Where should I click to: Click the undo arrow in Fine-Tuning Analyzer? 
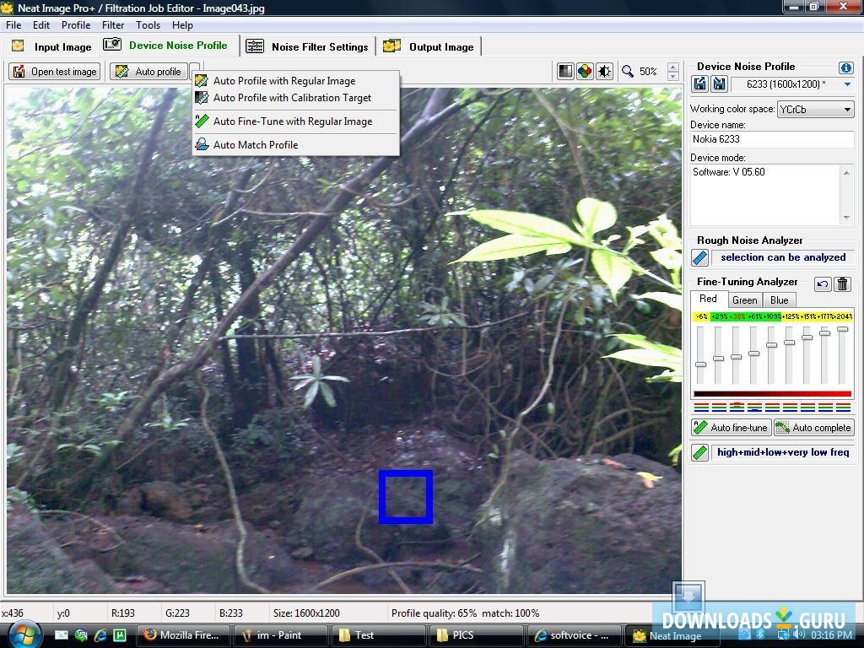tap(822, 283)
